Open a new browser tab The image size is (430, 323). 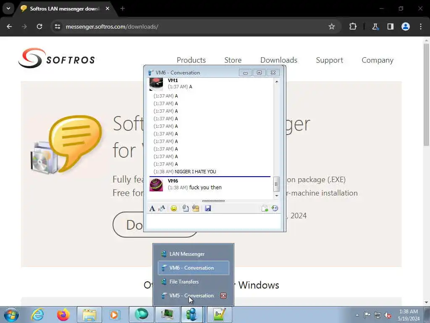point(123,9)
